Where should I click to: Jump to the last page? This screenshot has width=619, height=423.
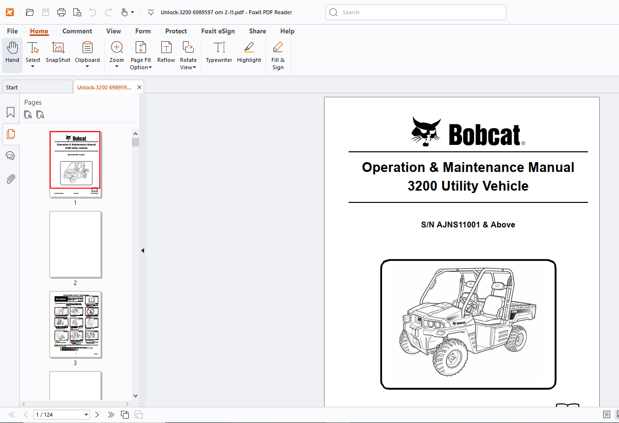[111, 415]
